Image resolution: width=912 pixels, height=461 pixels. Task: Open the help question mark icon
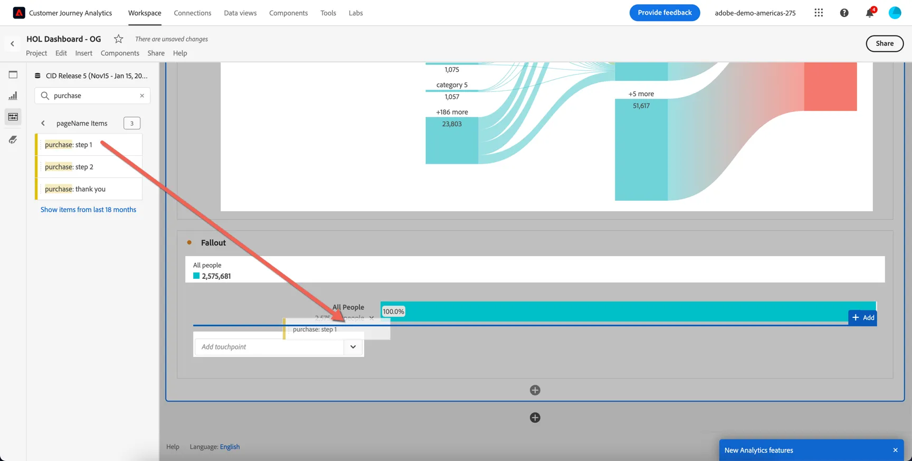click(844, 13)
